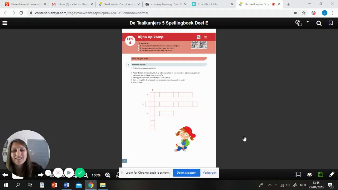Open the pencil annotation tool
The height and width of the screenshot is (190, 338).
coord(332,174)
